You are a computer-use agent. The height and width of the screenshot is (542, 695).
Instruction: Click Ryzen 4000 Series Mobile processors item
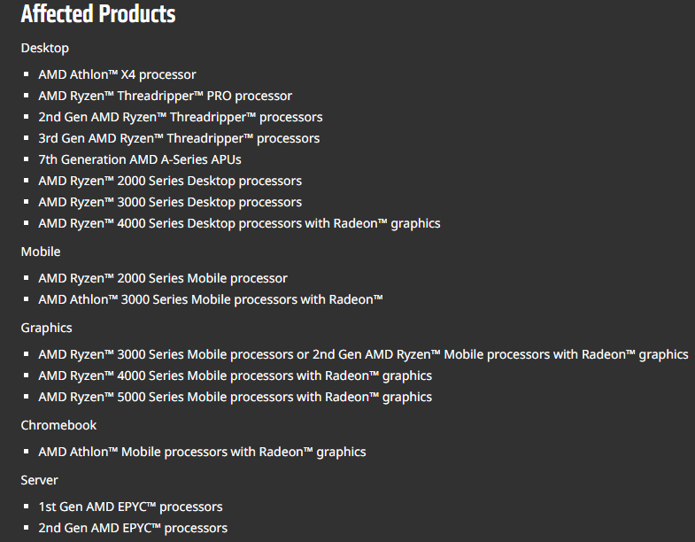(x=235, y=376)
